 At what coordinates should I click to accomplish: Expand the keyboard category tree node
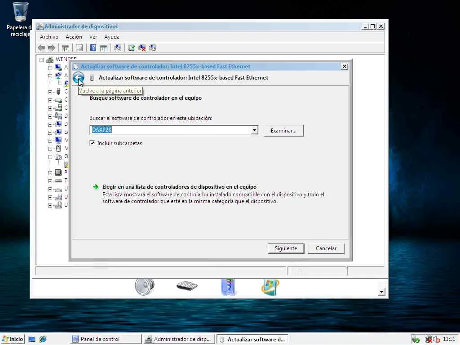point(50,181)
